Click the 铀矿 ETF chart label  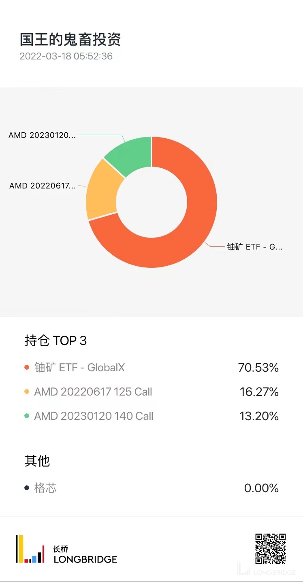tap(255, 247)
